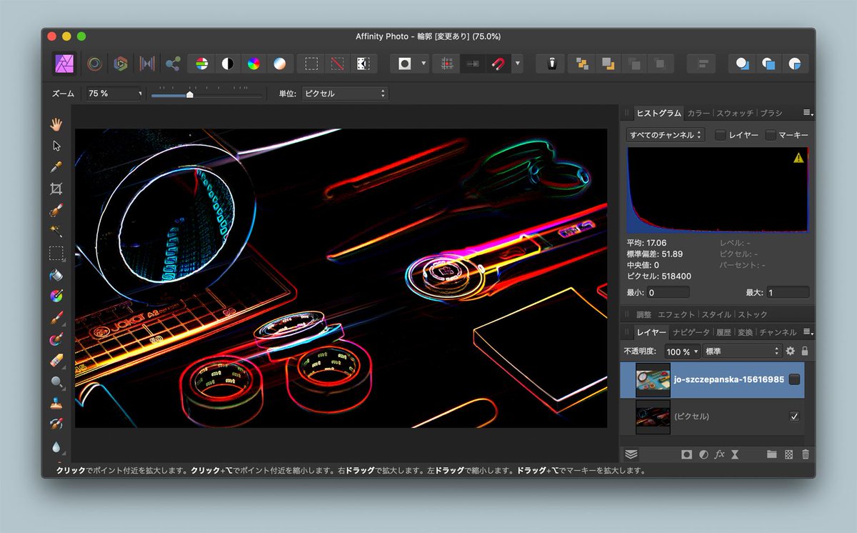Click the histogram minimum value field

click(668, 292)
